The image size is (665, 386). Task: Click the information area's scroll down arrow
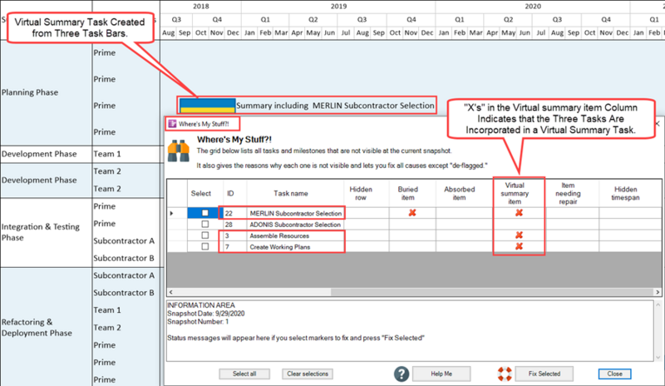(658, 357)
